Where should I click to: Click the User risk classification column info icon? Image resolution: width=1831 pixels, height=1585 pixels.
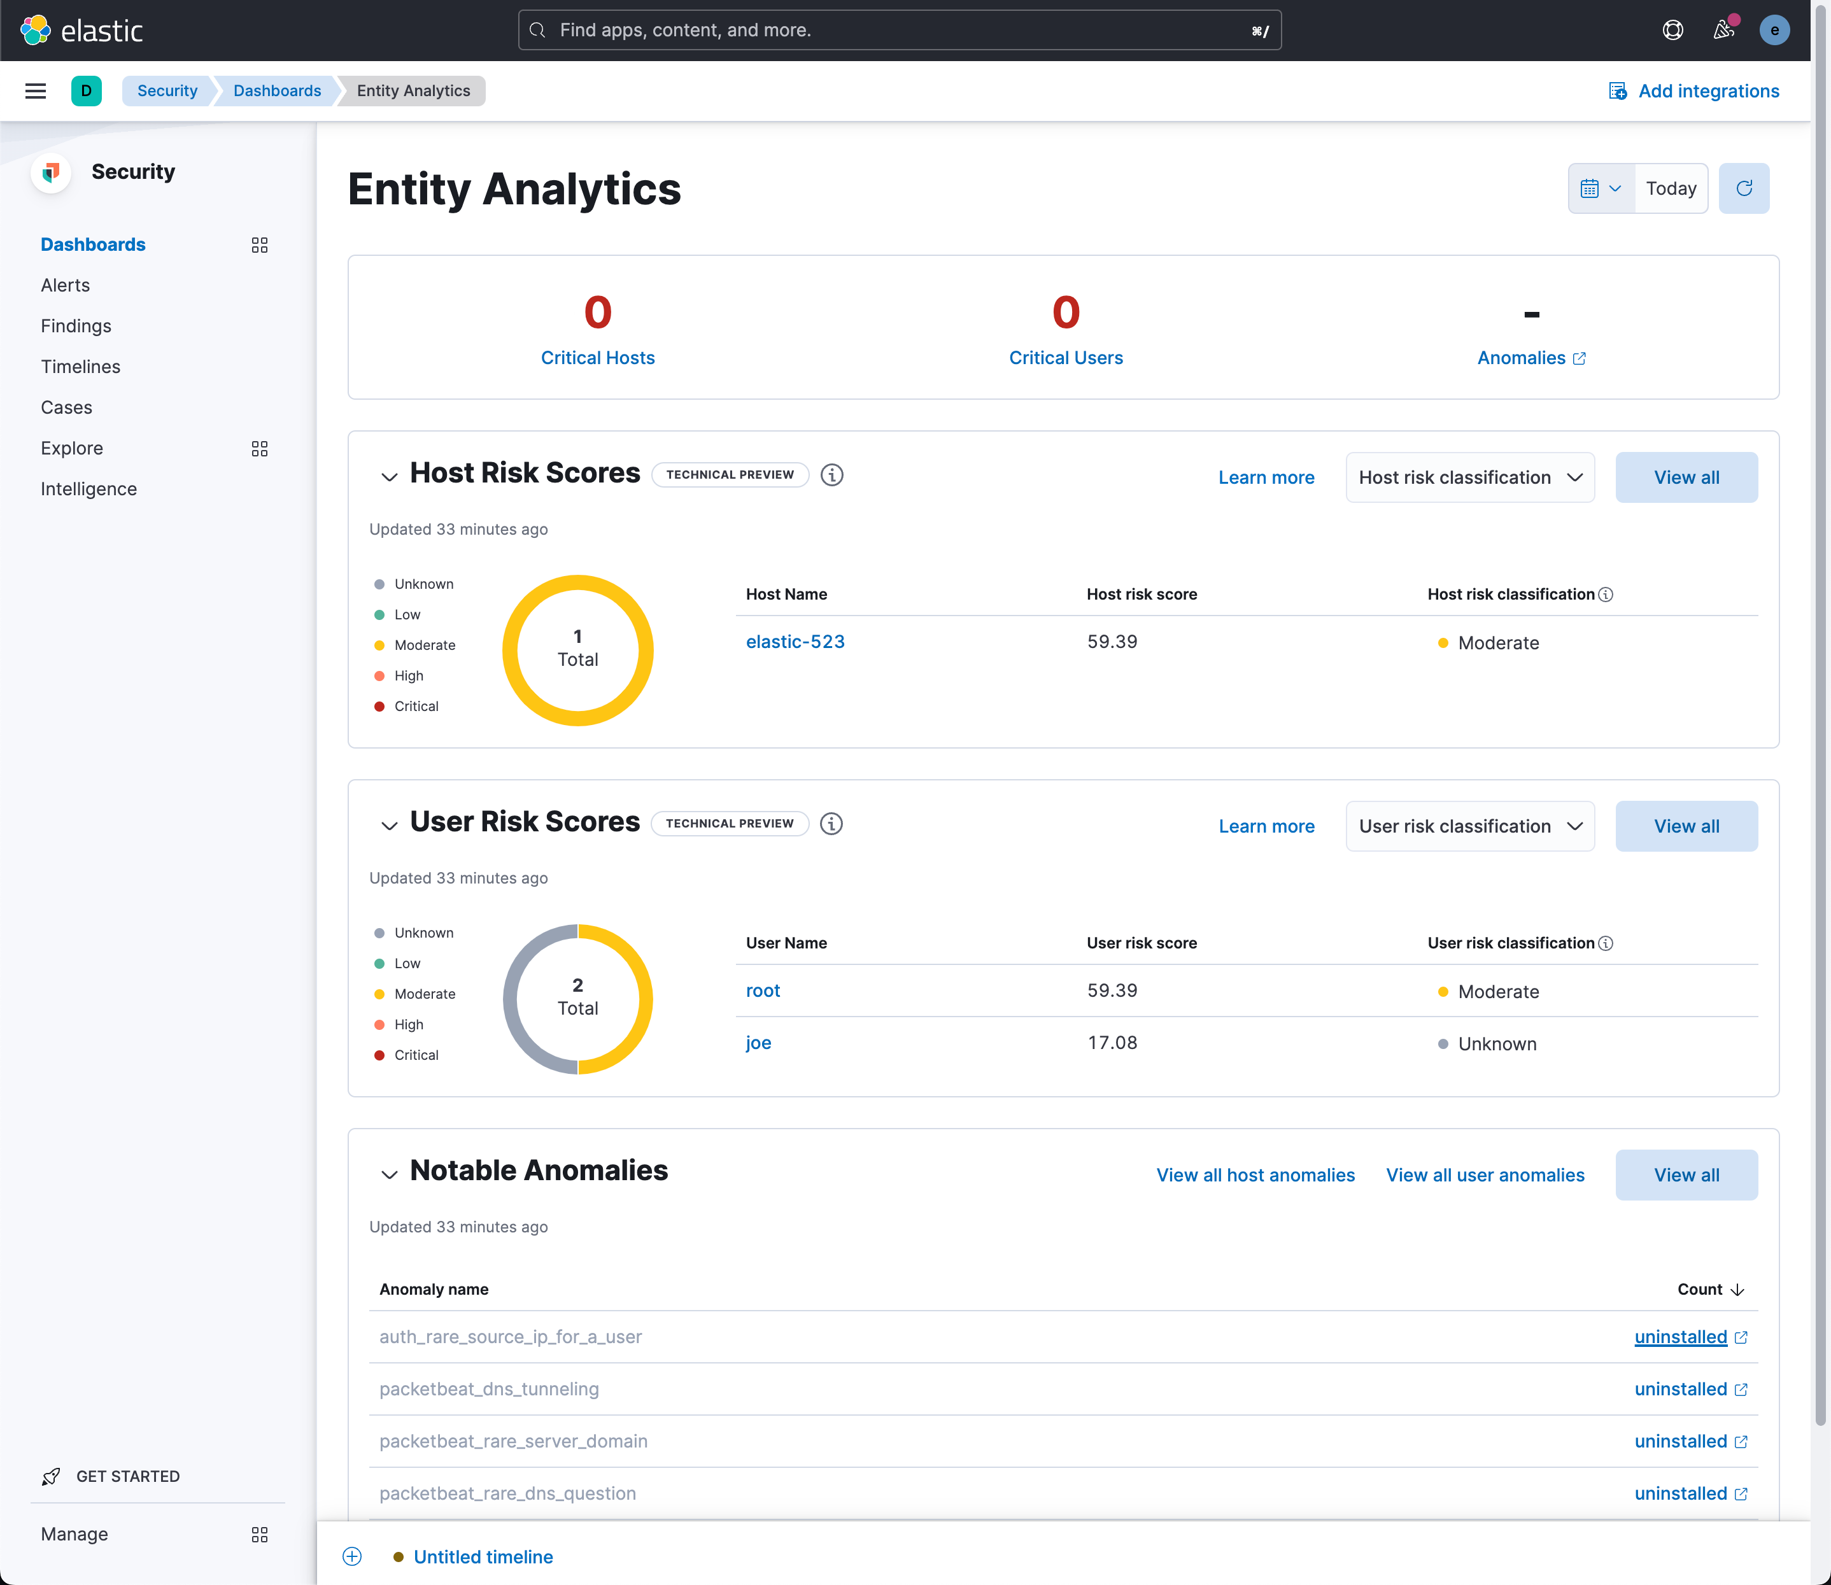[x=1606, y=944]
